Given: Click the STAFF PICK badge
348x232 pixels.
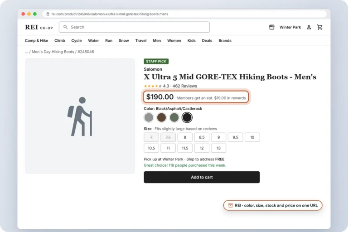Looking at the screenshot, I should 156,61.
